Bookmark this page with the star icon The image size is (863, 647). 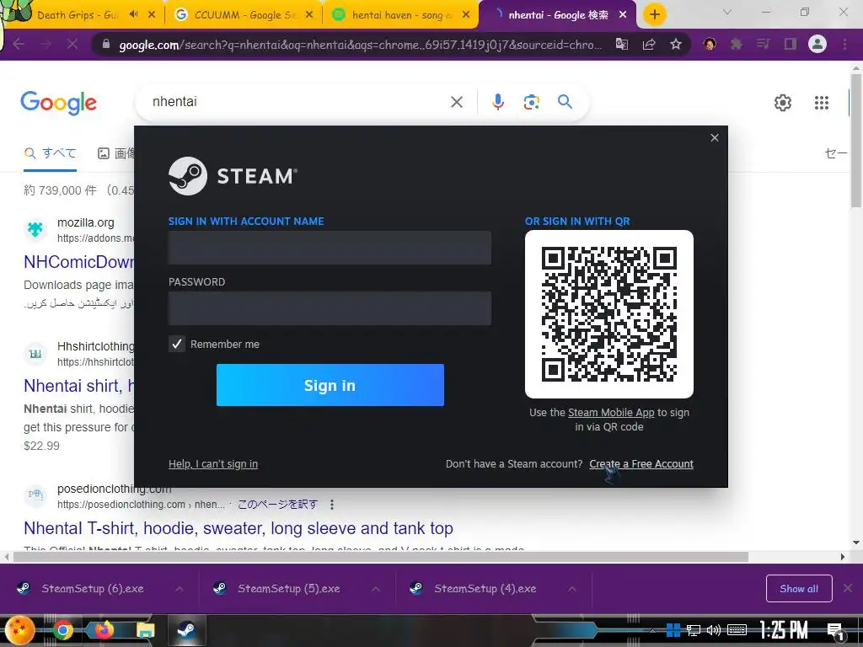(676, 44)
